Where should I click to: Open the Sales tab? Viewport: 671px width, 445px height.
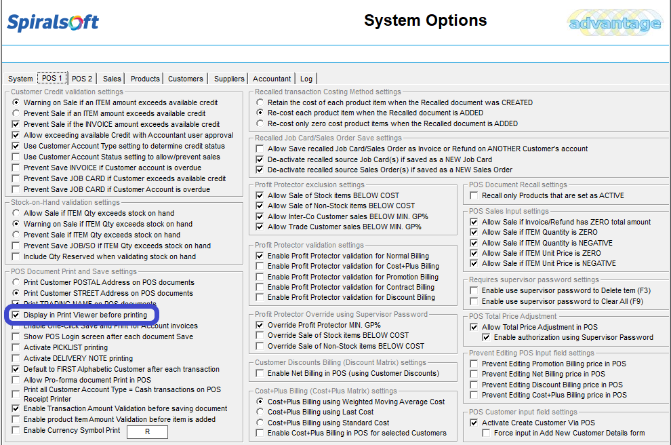click(x=112, y=79)
